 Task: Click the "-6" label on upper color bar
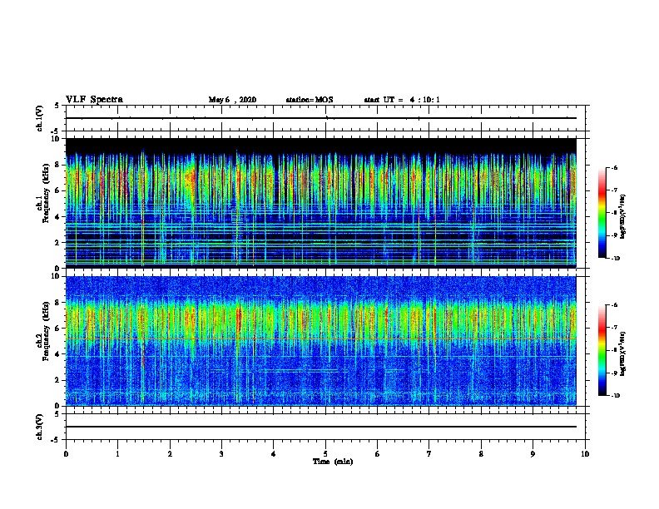pos(613,167)
